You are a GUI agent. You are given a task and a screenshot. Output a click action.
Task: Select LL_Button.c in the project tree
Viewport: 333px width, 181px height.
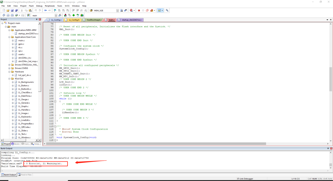(23, 86)
